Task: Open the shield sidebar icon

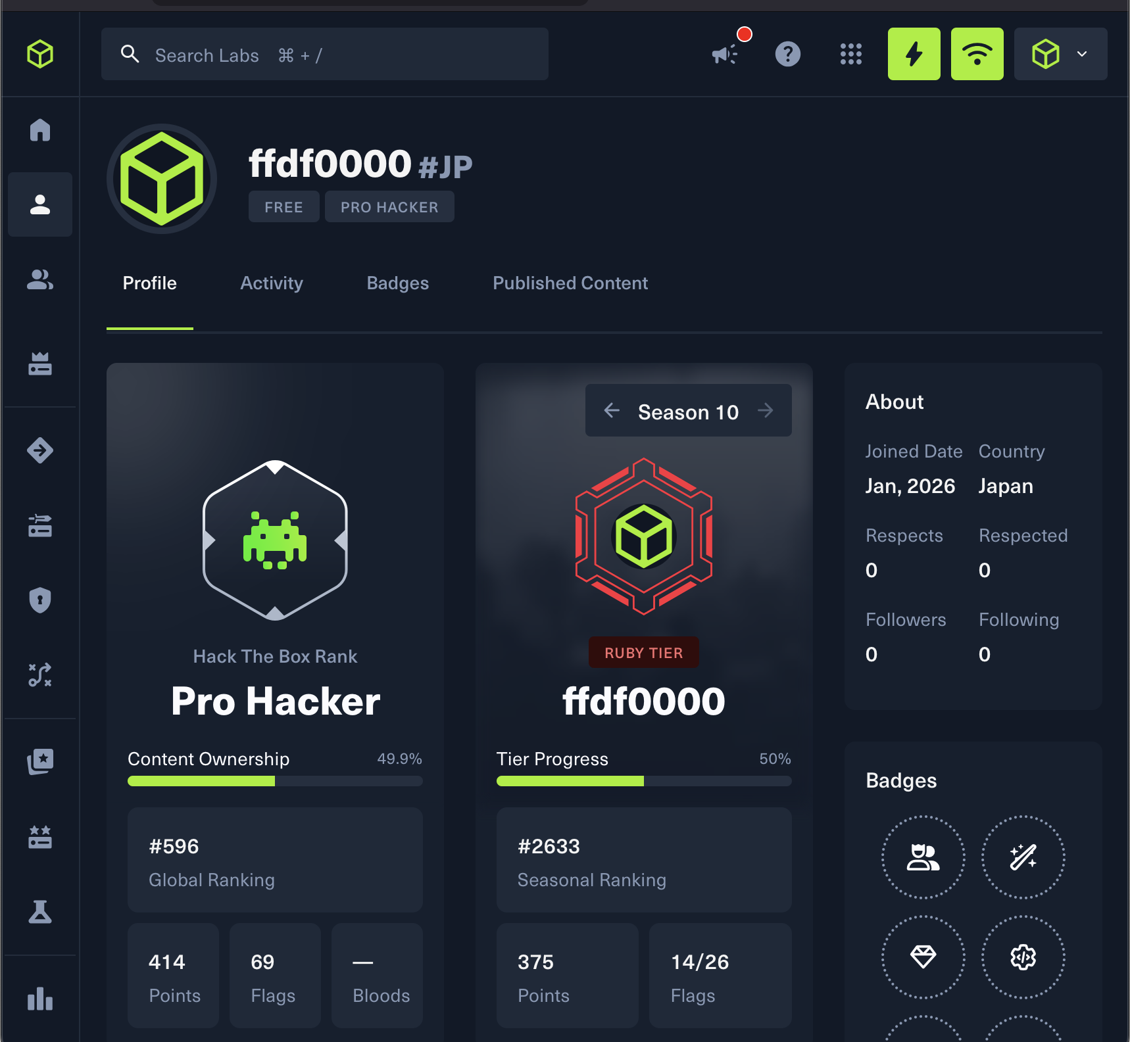Action: (40, 600)
